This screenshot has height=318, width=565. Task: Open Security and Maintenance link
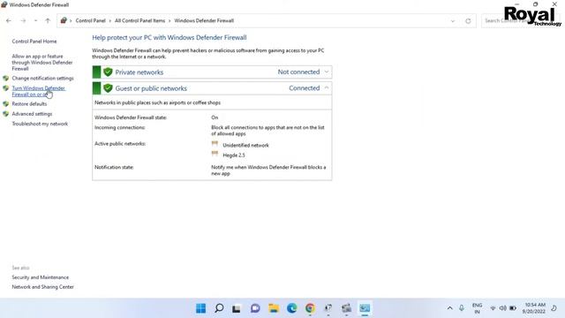pyautogui.click(x=40, y=277)
